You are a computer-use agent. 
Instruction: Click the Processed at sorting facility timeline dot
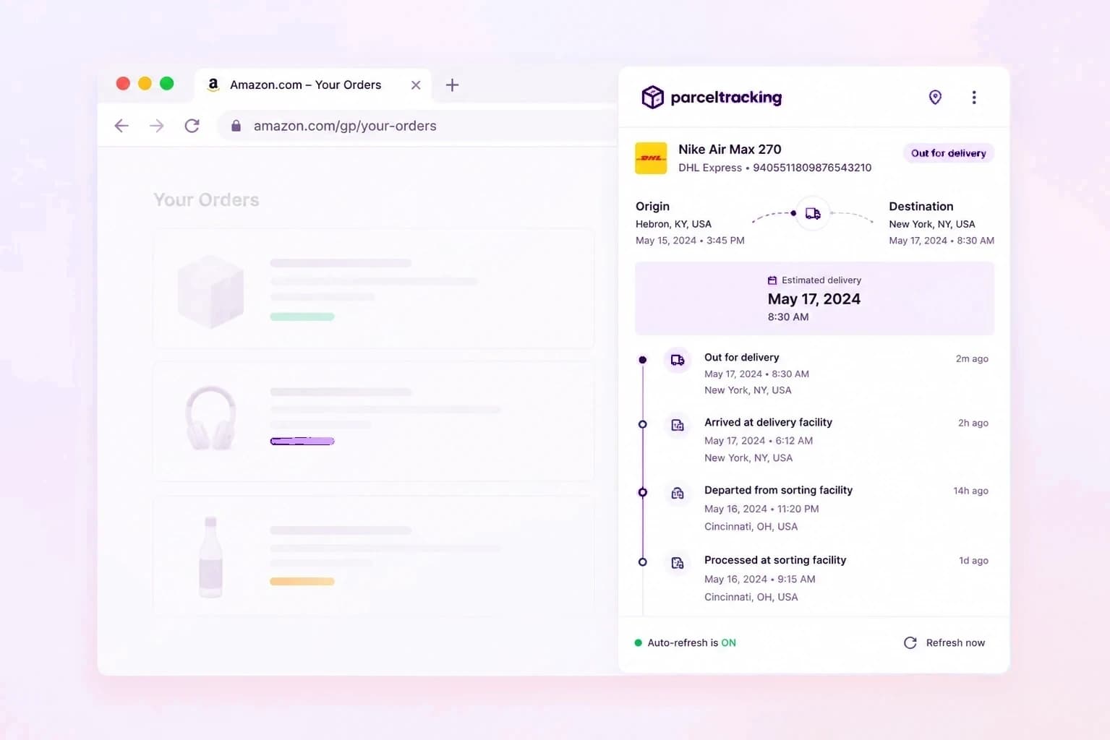[x=642, y=562]
